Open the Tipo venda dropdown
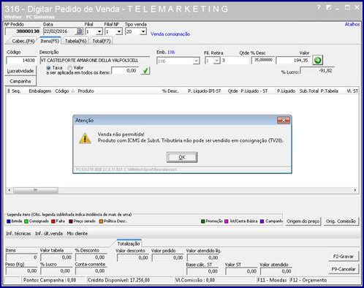 click(143, 31)
